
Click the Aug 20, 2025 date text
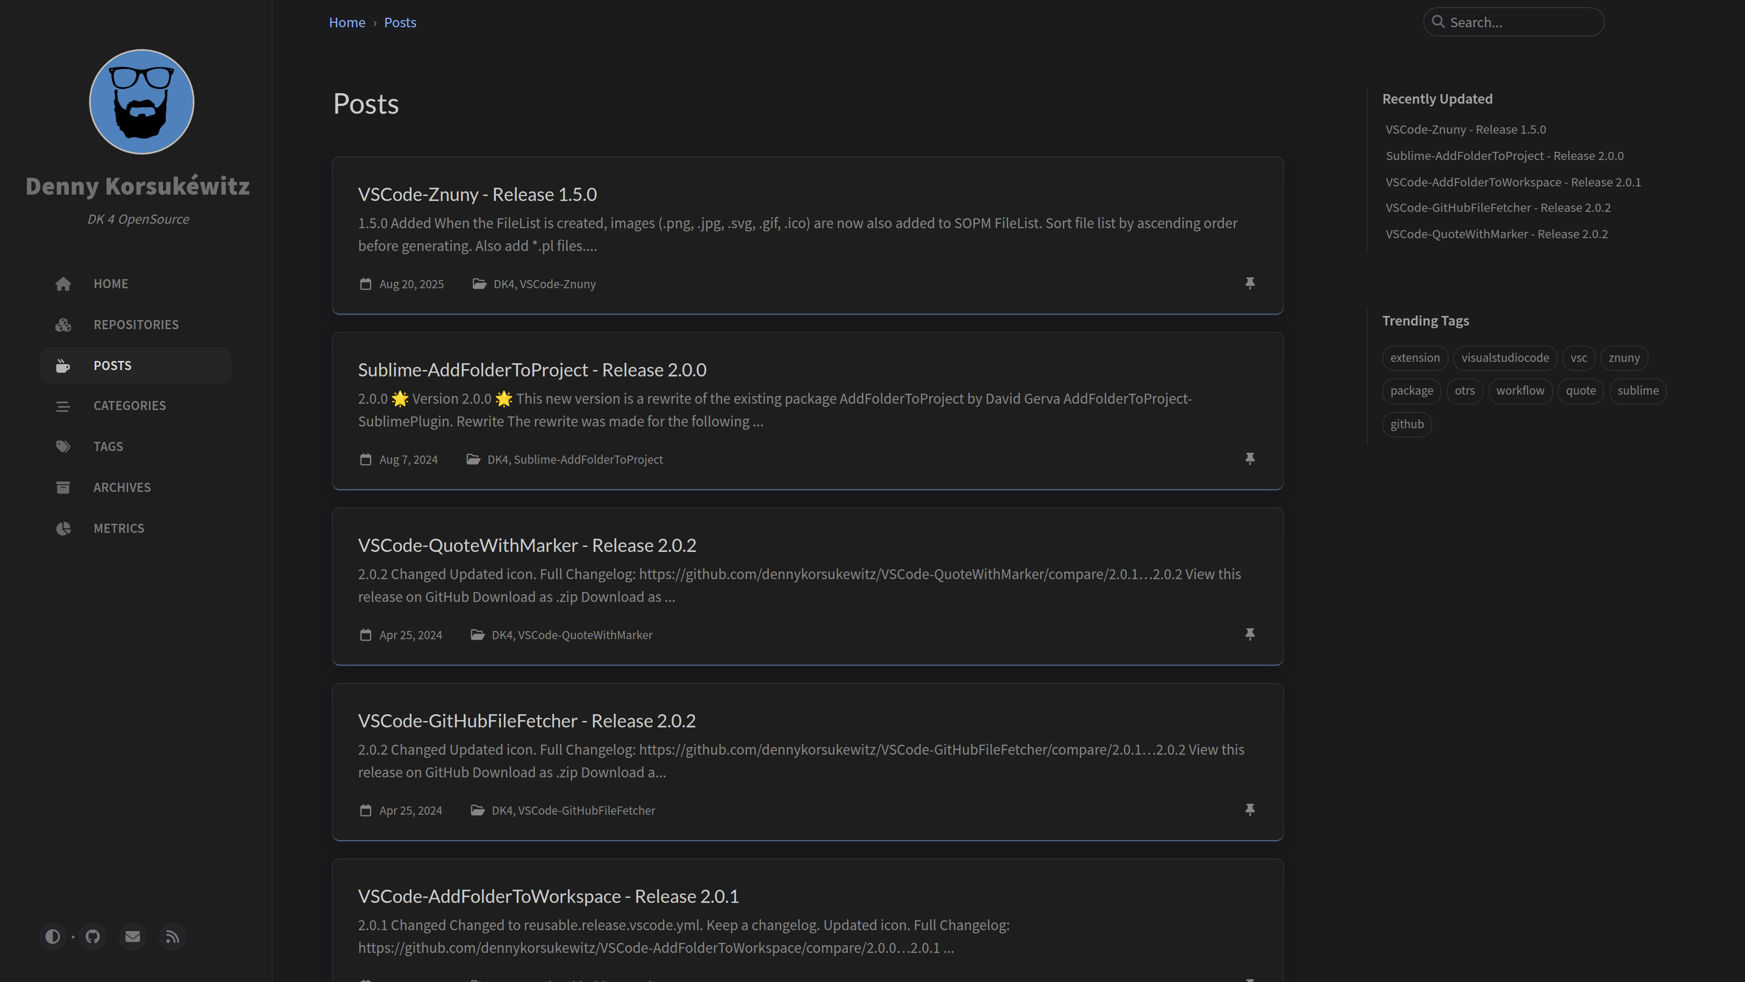tap(411, 284)
